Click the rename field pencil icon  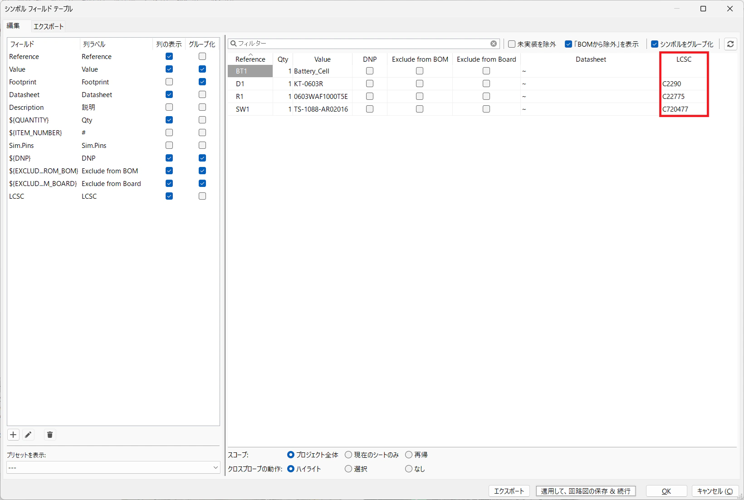click(x=28, y=435)
